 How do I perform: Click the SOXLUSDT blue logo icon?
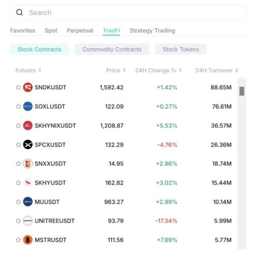28,106
